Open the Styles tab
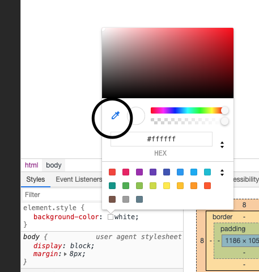Image resolution: width=259 pixels, height=272 pixels. (36, 179)
